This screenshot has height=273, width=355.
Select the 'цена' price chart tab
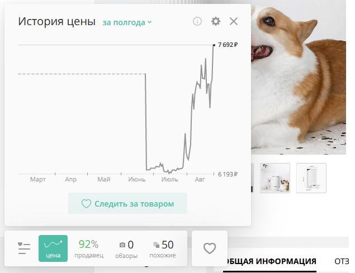pos(53,248)
